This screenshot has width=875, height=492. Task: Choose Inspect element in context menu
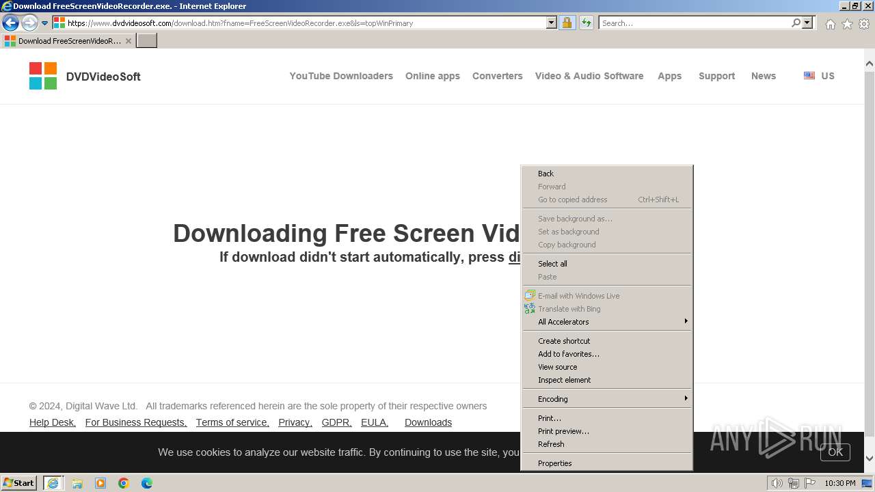(x=607, y=380)
